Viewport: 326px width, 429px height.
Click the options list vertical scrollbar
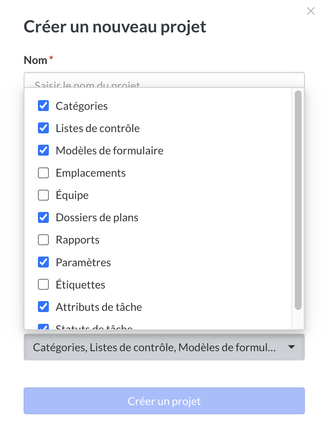coord(298,200)
